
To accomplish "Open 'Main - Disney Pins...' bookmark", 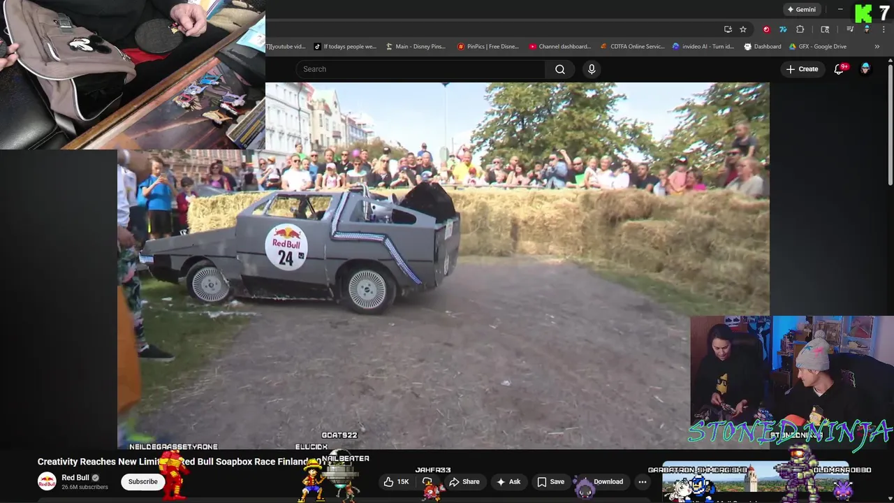I will coord(416,47).
